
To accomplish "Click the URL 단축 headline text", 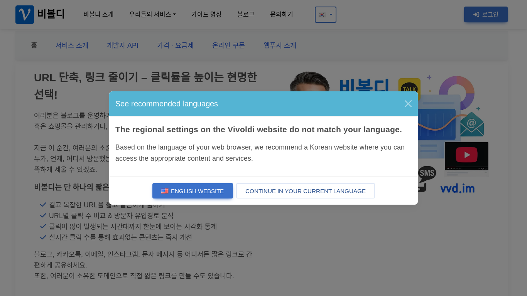I will (145, 85).
